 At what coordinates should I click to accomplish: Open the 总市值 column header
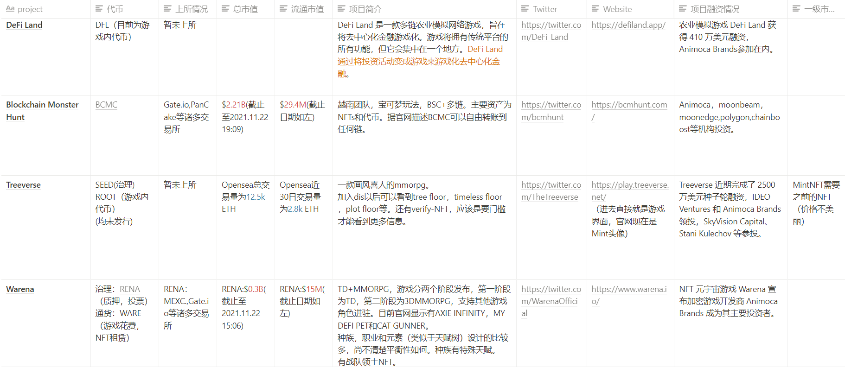coord(246,9)
